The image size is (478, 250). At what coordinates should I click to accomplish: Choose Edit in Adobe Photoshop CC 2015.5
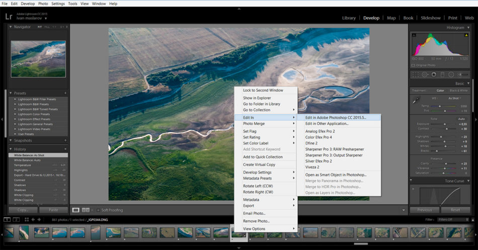coord(336,117)
